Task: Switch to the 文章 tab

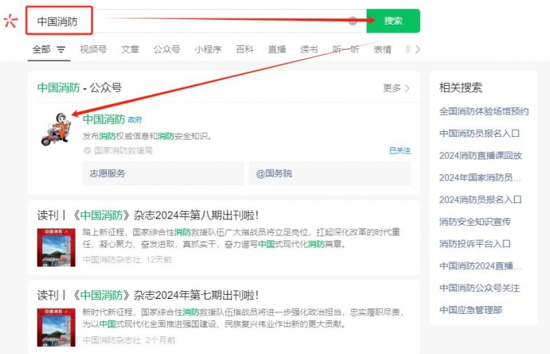Action: tap(130, 49)
